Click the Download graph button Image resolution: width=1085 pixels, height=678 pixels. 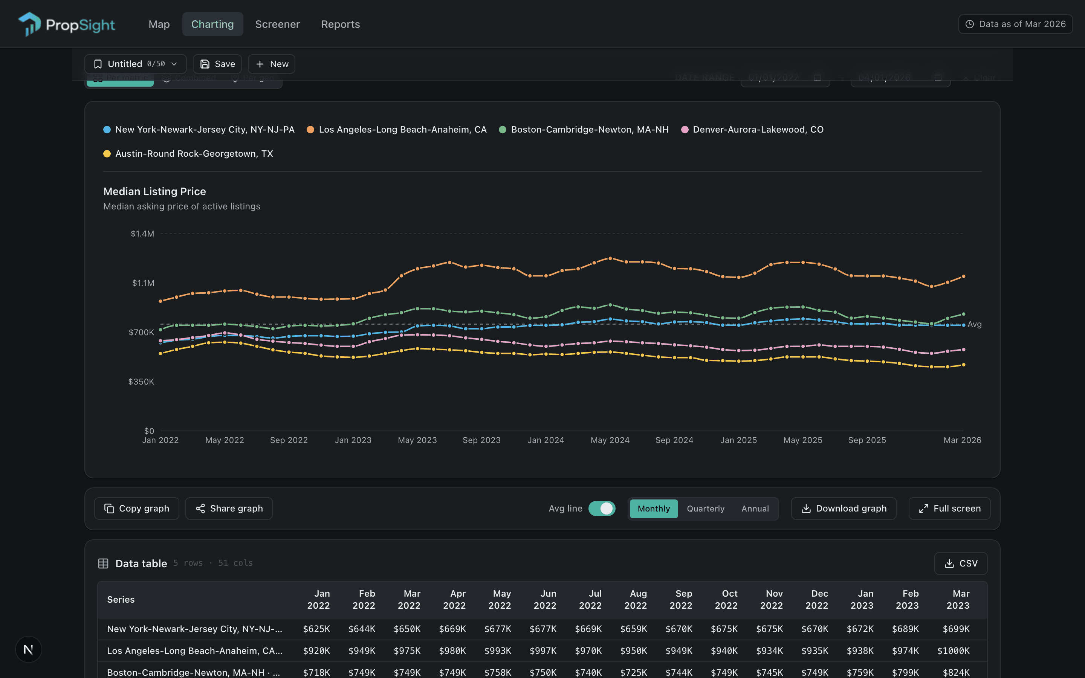pos(844,508)
